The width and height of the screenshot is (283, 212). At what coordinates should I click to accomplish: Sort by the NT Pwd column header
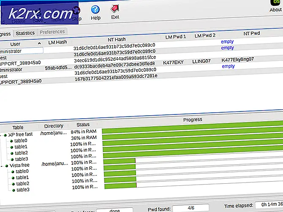click(252, 33)
